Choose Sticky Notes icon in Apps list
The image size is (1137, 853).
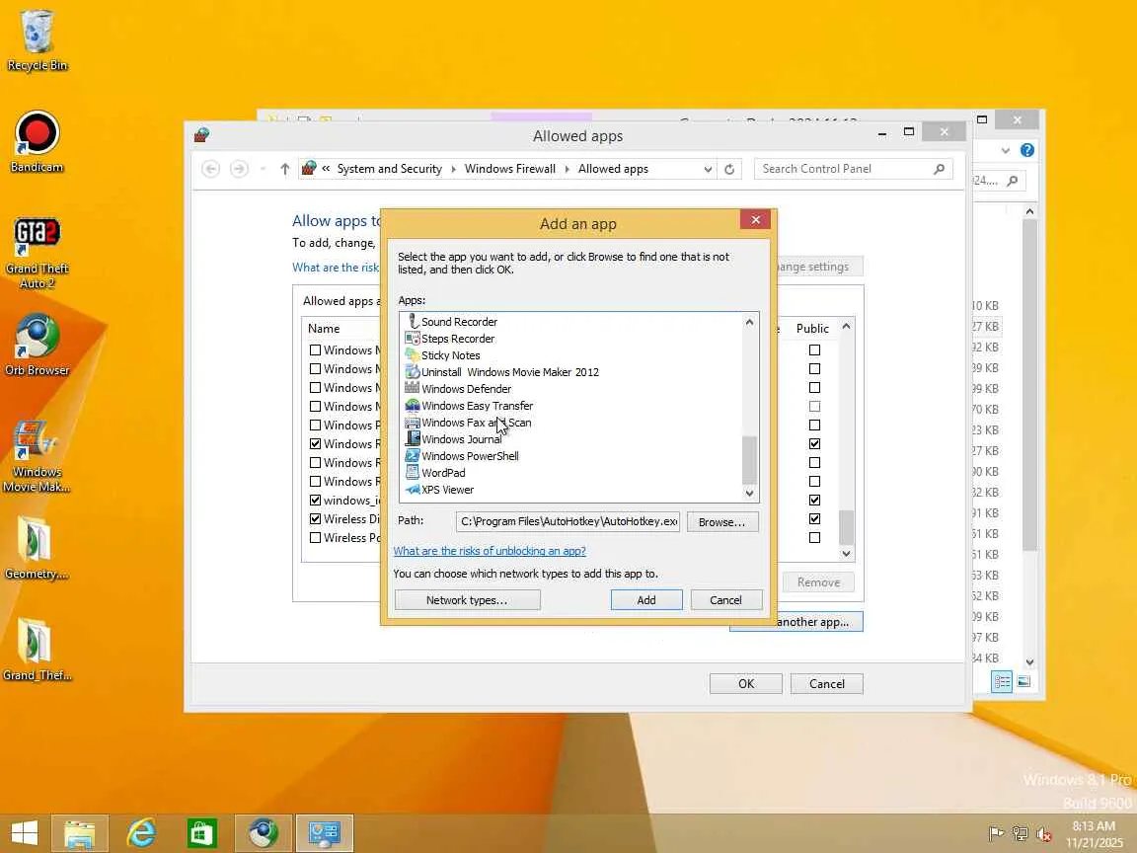(413, 354)
